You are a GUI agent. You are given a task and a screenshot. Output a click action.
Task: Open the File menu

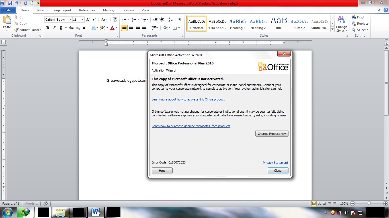pos(8,10)
